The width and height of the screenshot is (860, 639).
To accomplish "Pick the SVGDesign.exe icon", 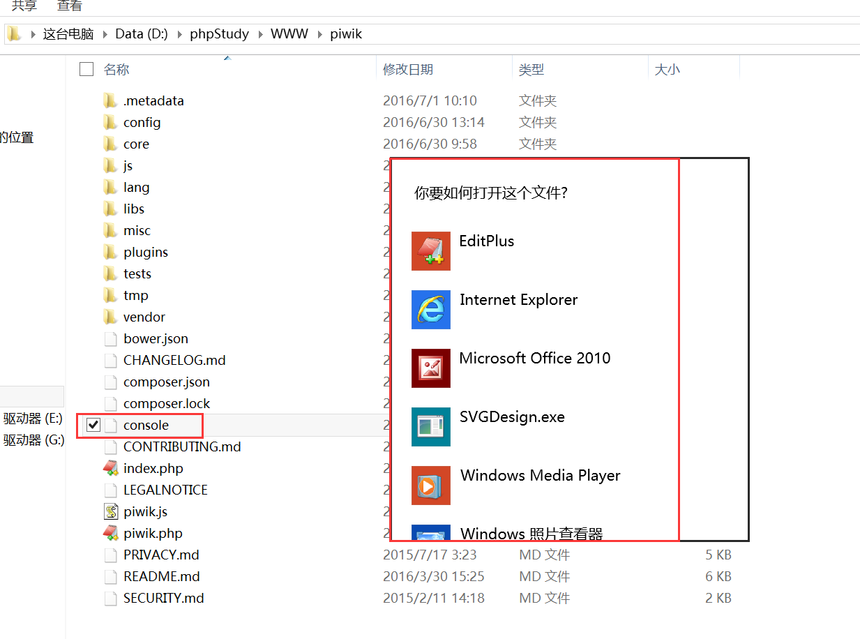I will point(430,427).
